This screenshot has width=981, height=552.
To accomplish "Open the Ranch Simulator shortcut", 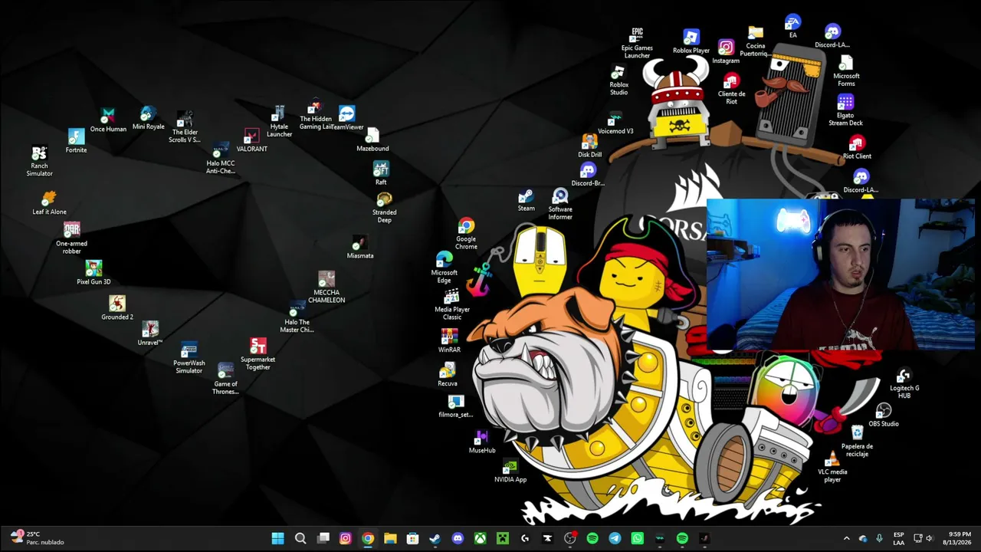I will coord(39,161).
